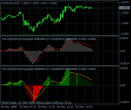Click the tallest green histogram bars in the lower MACD

click(68, 77)
